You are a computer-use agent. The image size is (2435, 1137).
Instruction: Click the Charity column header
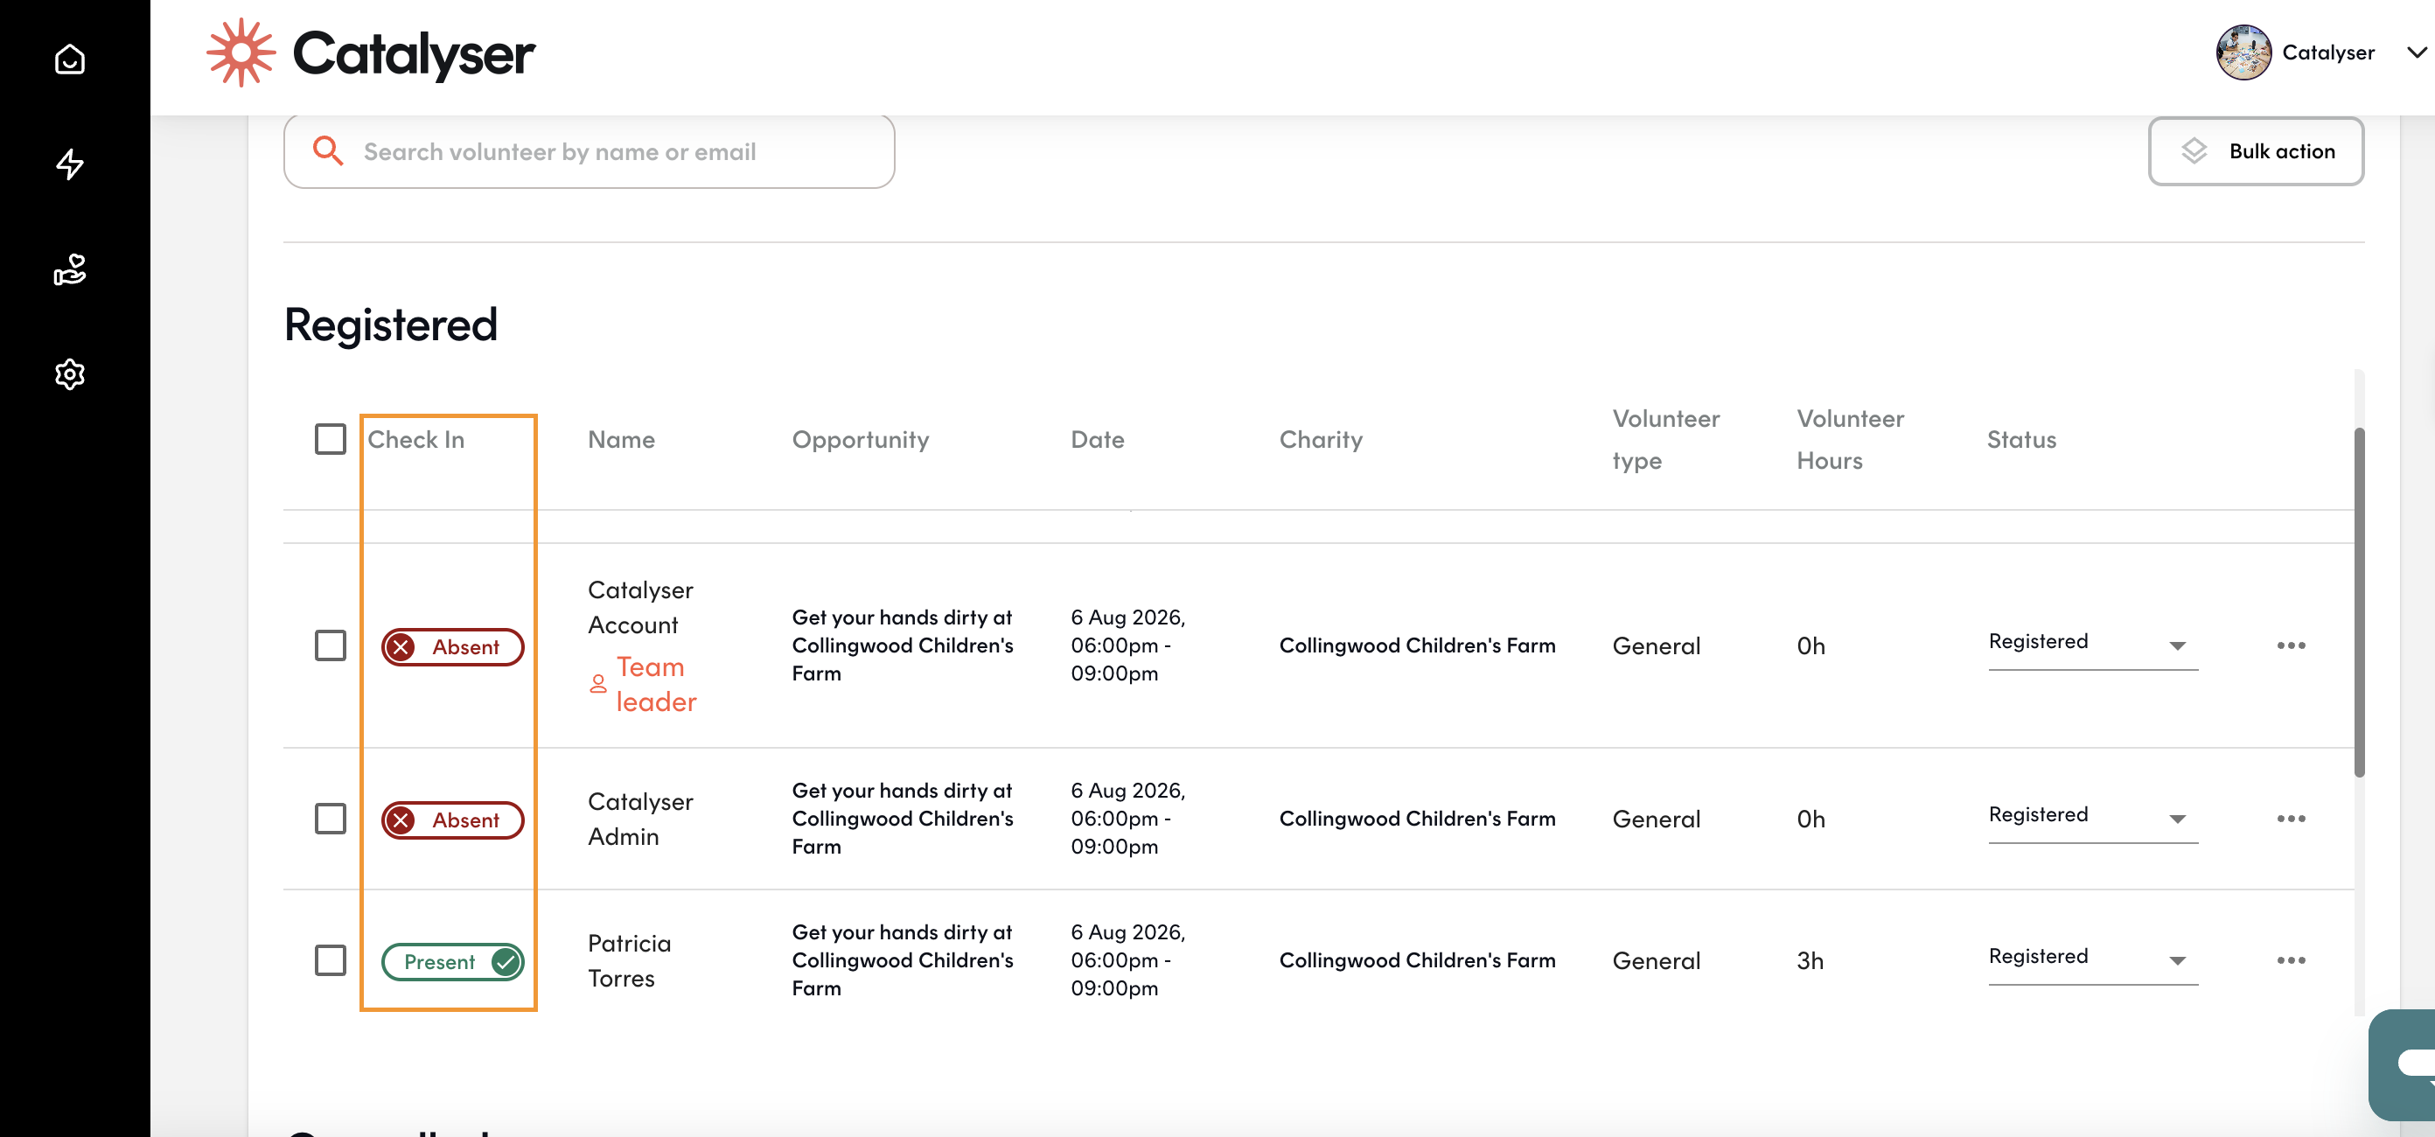[x=1321, y=439]
